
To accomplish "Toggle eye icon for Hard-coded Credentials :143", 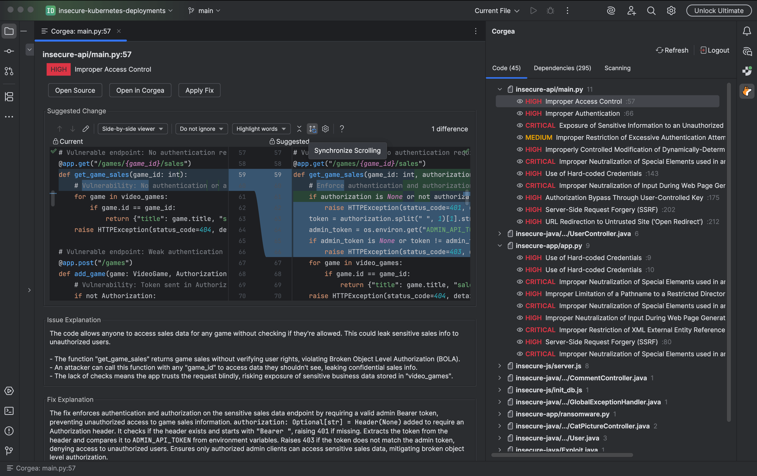I will (x=520, y=173).
